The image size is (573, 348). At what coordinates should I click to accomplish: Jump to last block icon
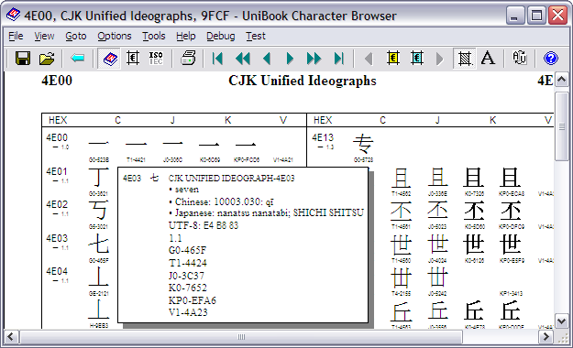tap(339, 59)
